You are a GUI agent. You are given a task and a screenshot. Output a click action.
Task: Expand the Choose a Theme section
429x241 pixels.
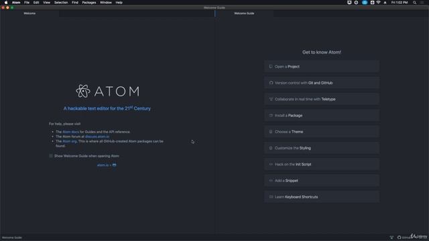322,132
